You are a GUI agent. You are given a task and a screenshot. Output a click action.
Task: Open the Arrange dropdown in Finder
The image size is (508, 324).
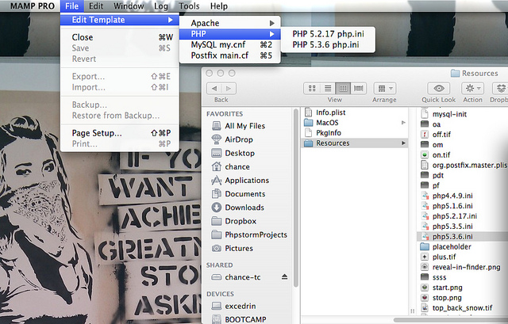coord(385,88)
